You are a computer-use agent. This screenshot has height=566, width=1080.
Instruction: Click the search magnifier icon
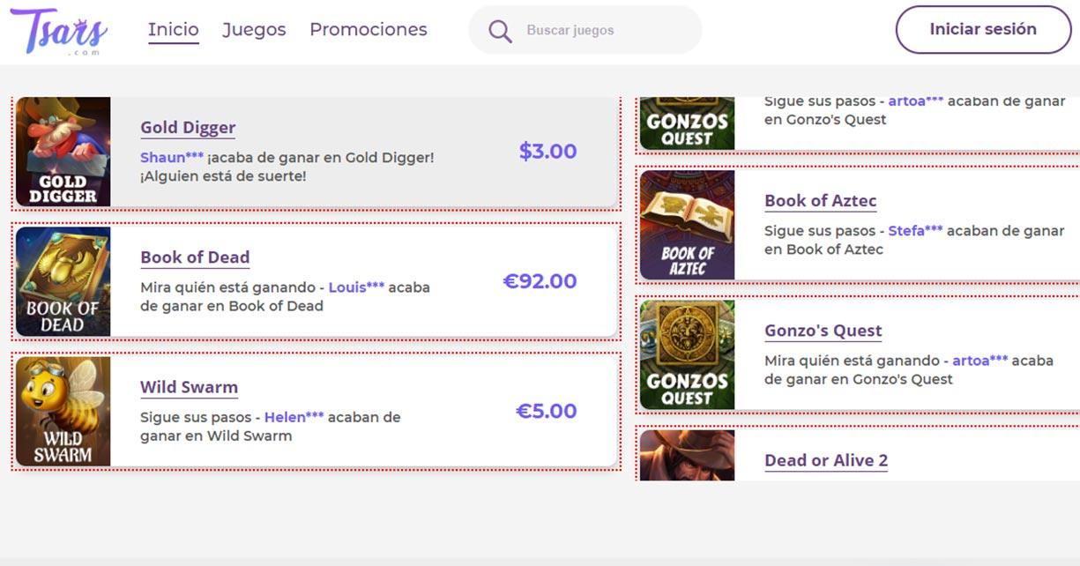[500, 31]
